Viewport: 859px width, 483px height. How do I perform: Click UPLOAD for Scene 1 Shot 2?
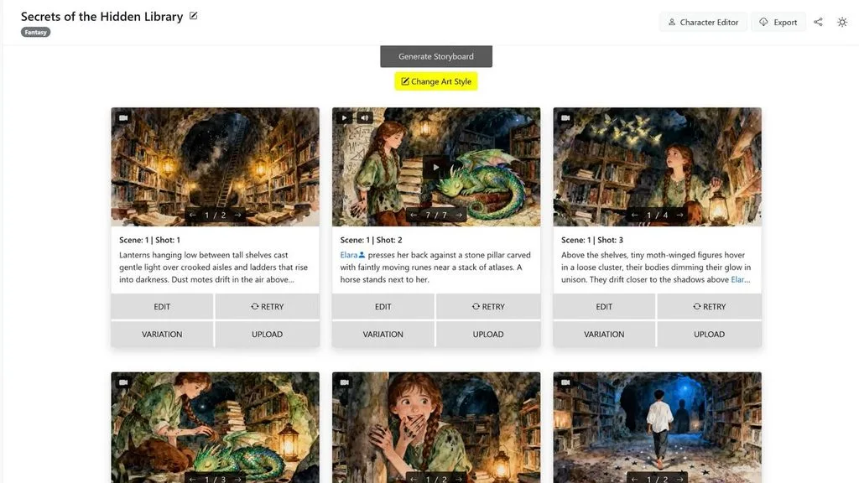pos(489,334)
